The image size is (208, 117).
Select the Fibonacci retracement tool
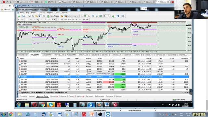[42, 19]
